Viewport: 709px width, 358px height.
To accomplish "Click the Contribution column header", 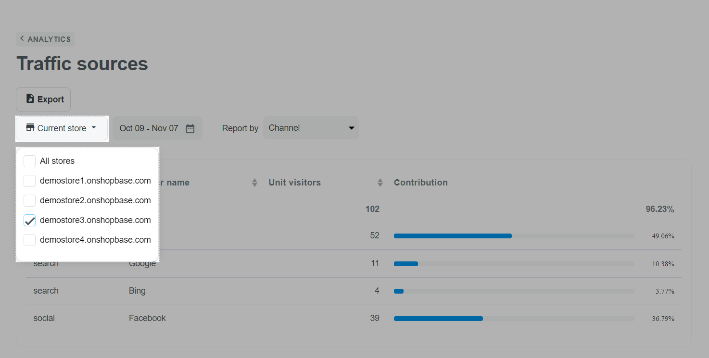I will [421, 183].
